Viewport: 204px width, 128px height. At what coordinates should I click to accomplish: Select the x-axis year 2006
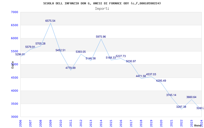20,123
